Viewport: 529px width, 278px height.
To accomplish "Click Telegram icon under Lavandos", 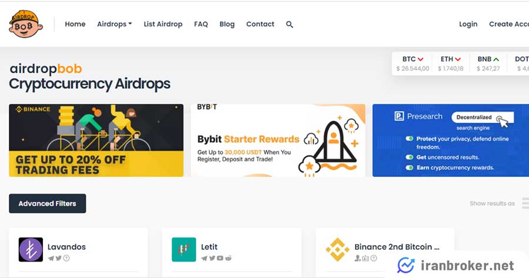I will click(x=51, y=259).
